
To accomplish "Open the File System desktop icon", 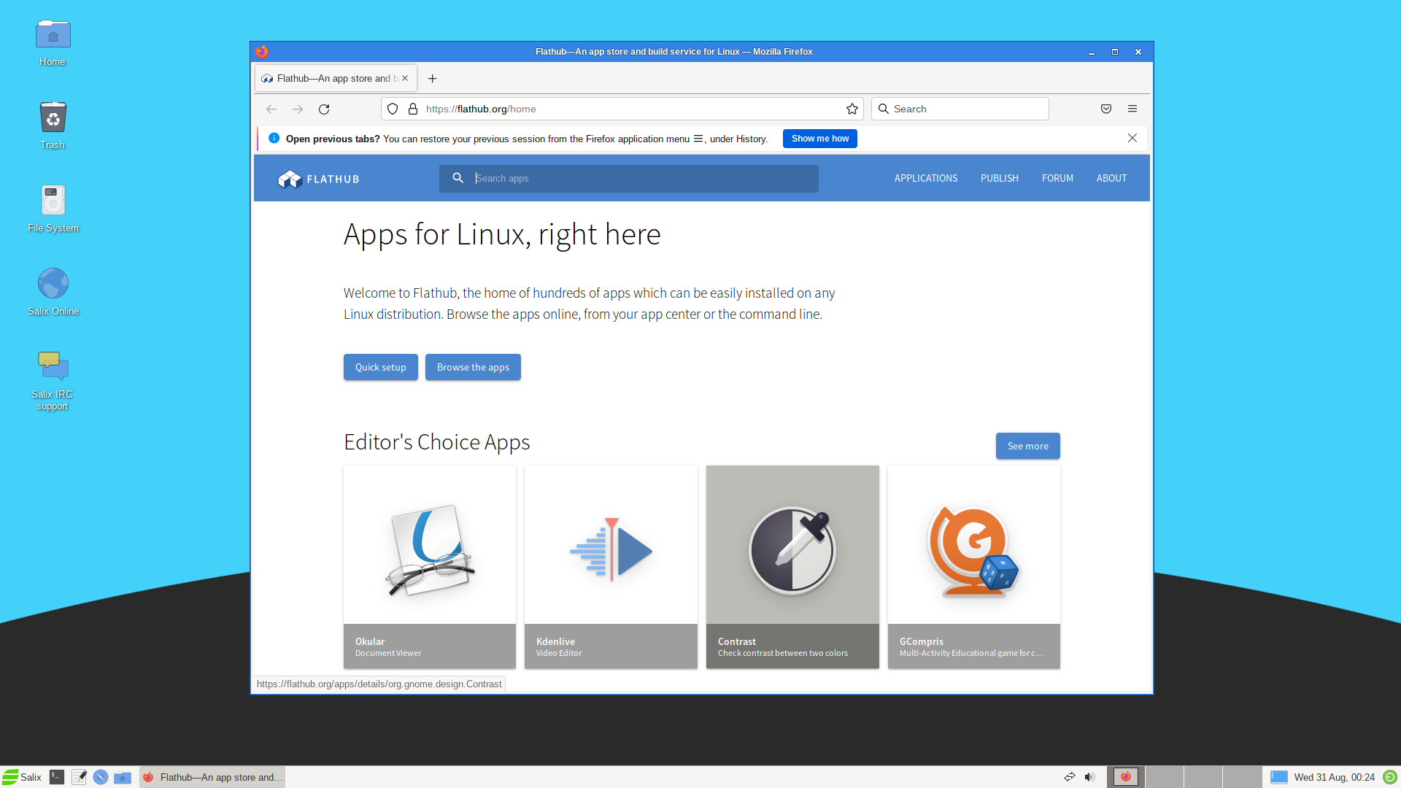I will 53,209.
